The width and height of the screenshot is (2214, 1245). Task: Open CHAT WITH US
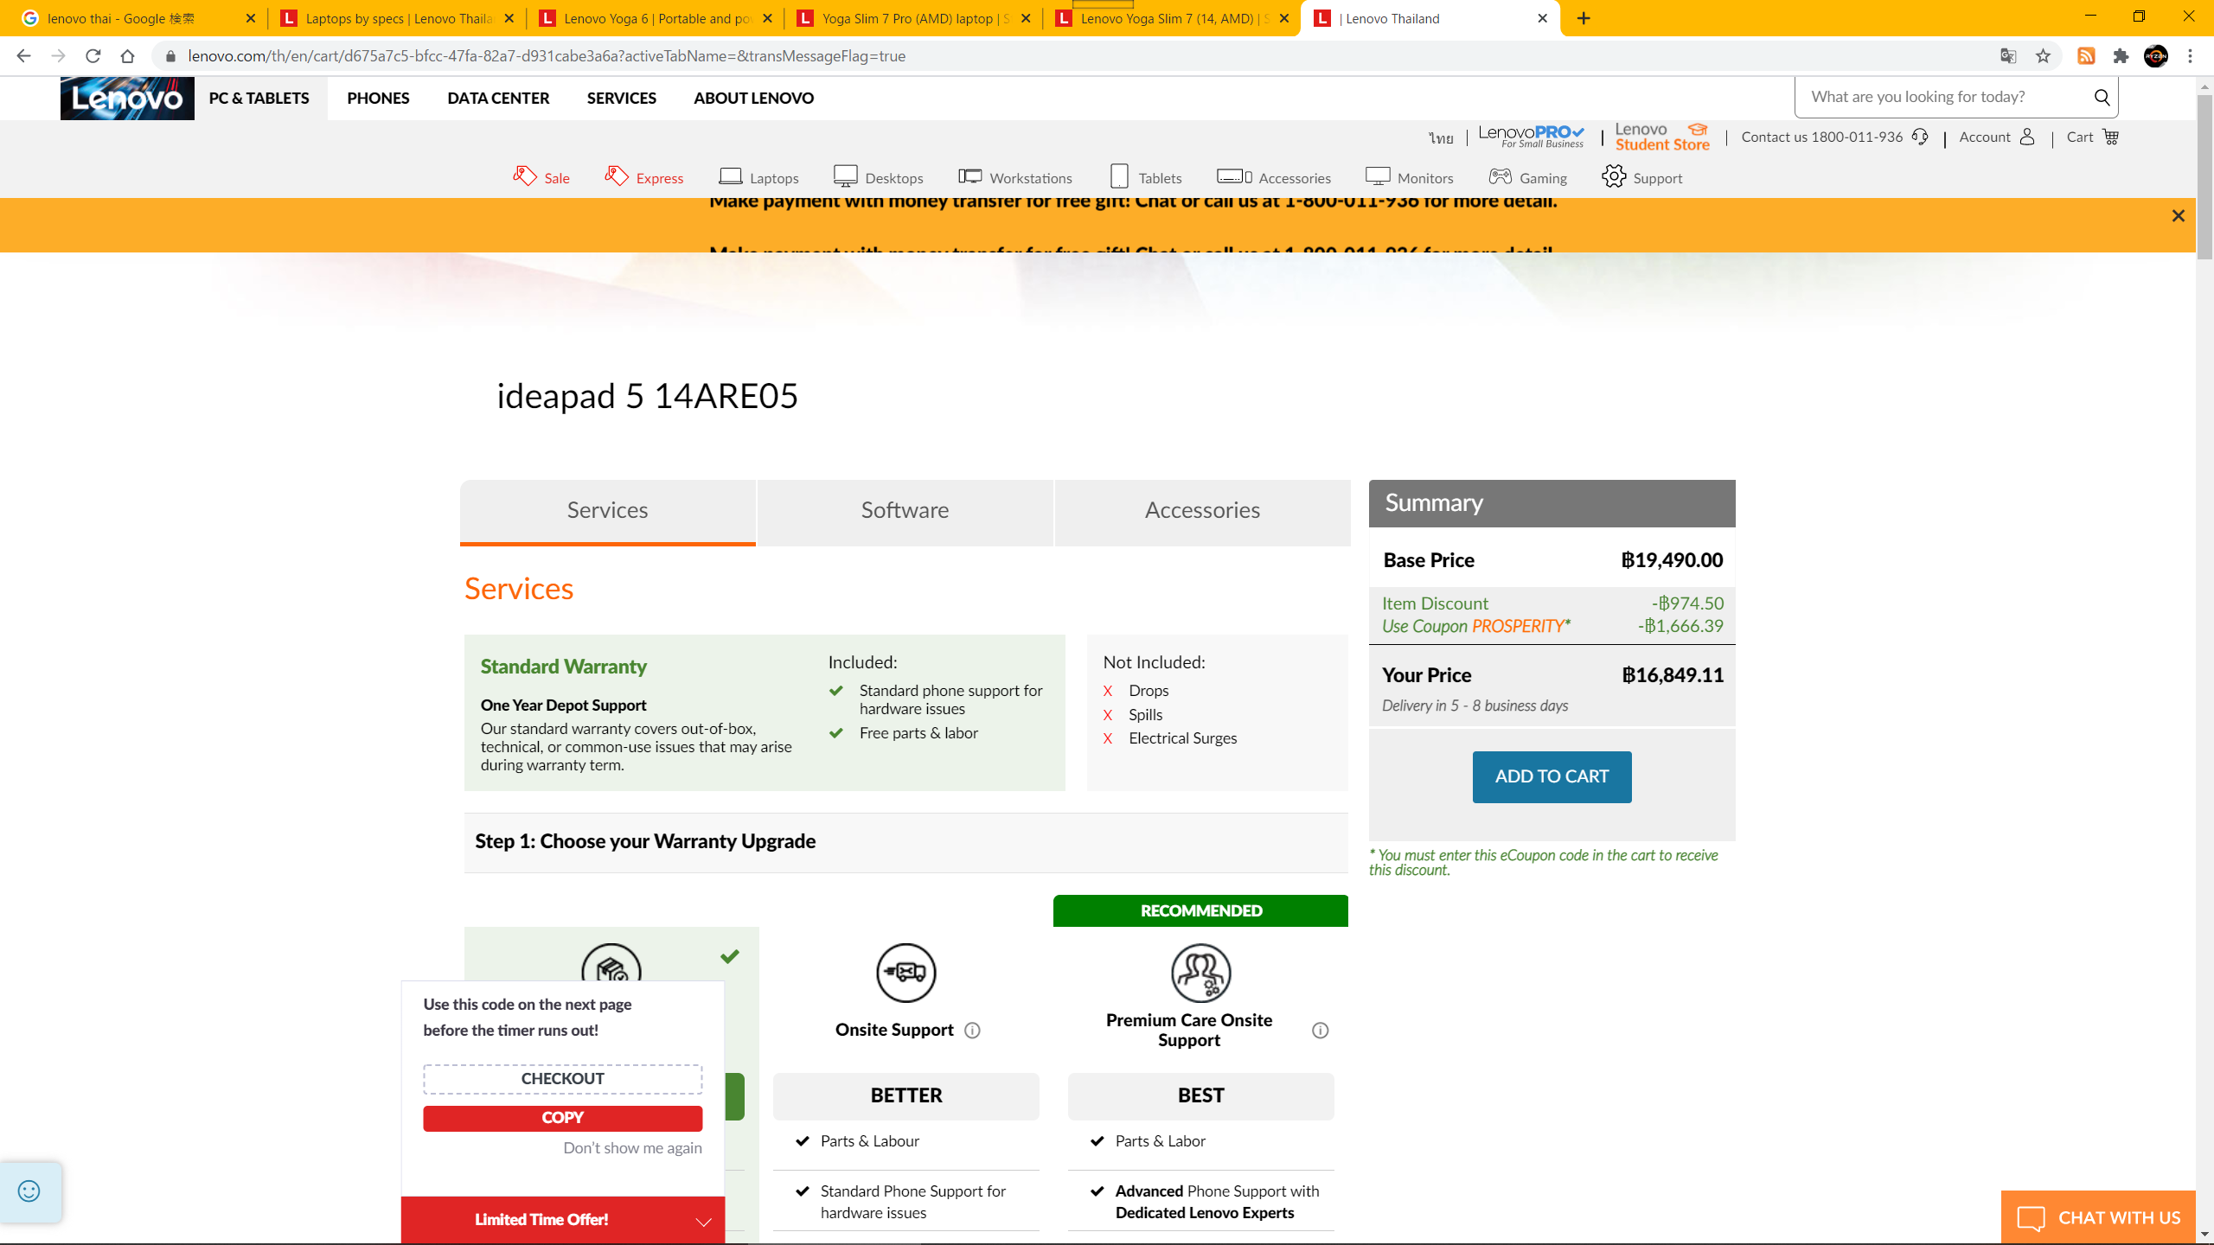tap(2098, 1217)
